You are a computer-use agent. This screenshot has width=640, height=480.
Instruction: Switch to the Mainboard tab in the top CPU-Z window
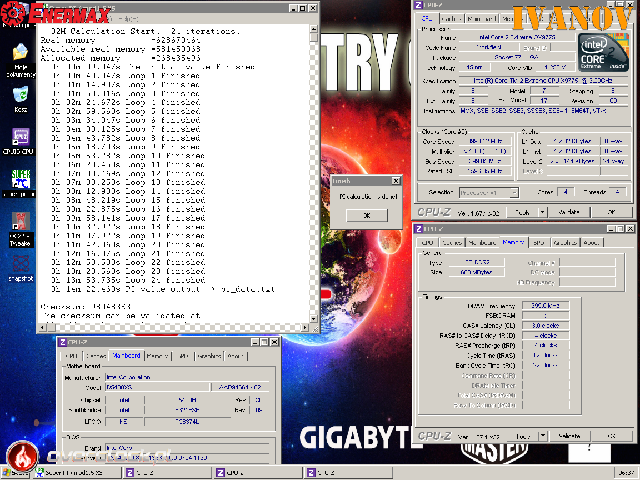pyautogui.click(x=482, y=19)
